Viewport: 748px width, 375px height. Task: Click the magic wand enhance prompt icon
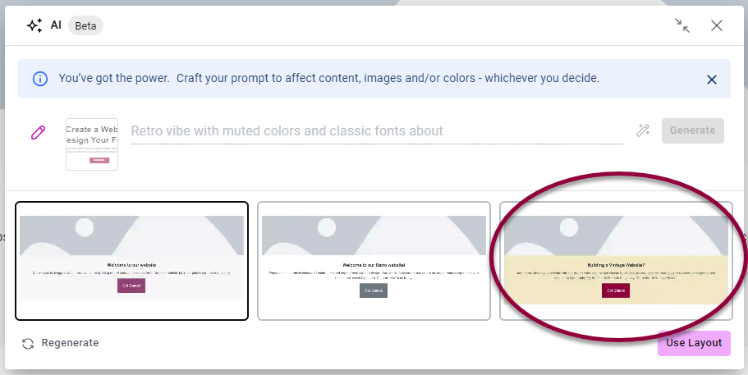pos(643,130)
